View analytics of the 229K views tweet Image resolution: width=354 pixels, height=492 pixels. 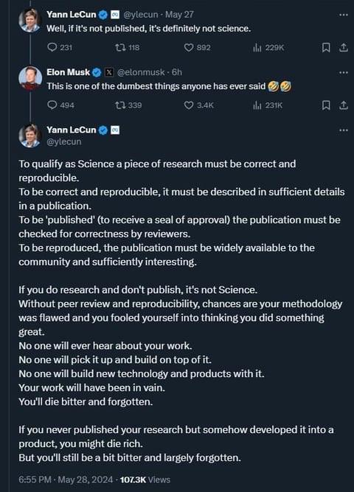(x=268, y=47)
